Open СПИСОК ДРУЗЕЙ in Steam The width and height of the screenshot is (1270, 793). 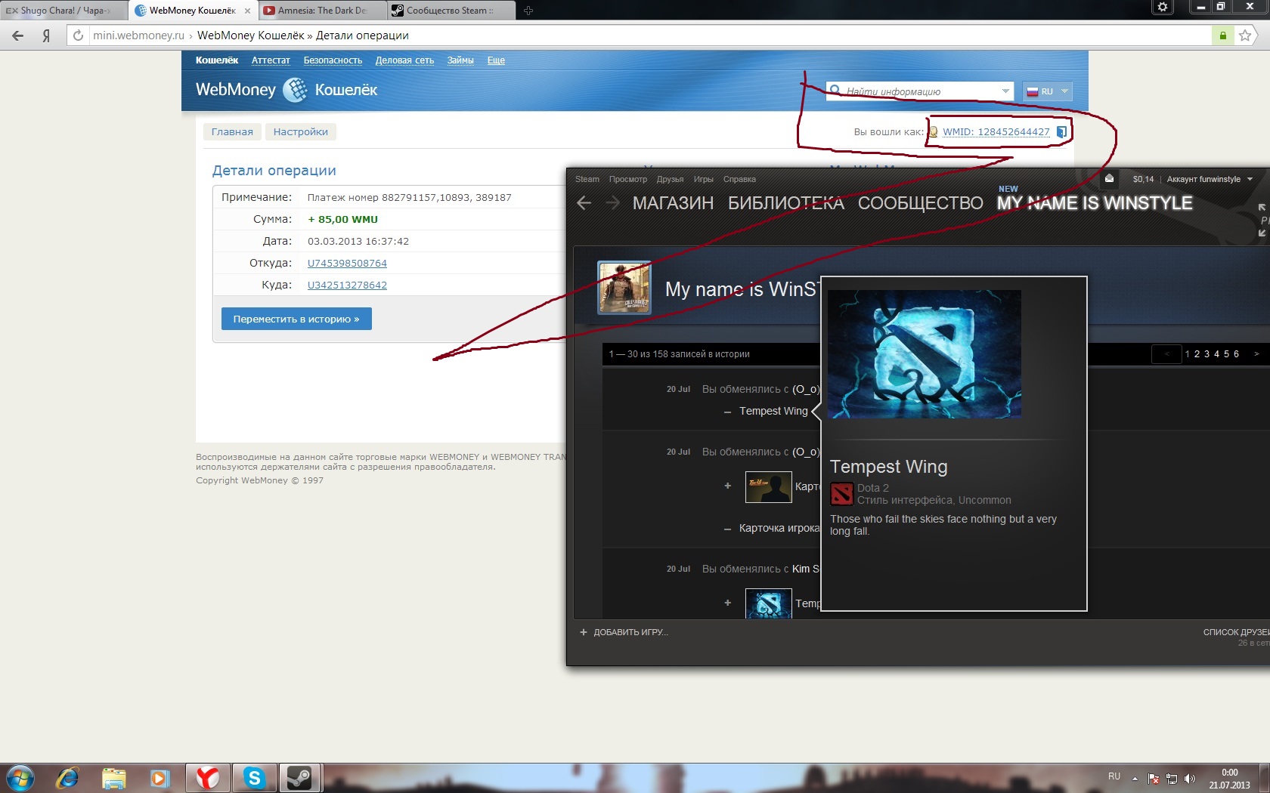click(x=1236, y=632)
